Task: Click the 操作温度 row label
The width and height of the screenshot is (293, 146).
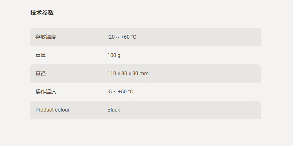Action: [x=46, y=92]
